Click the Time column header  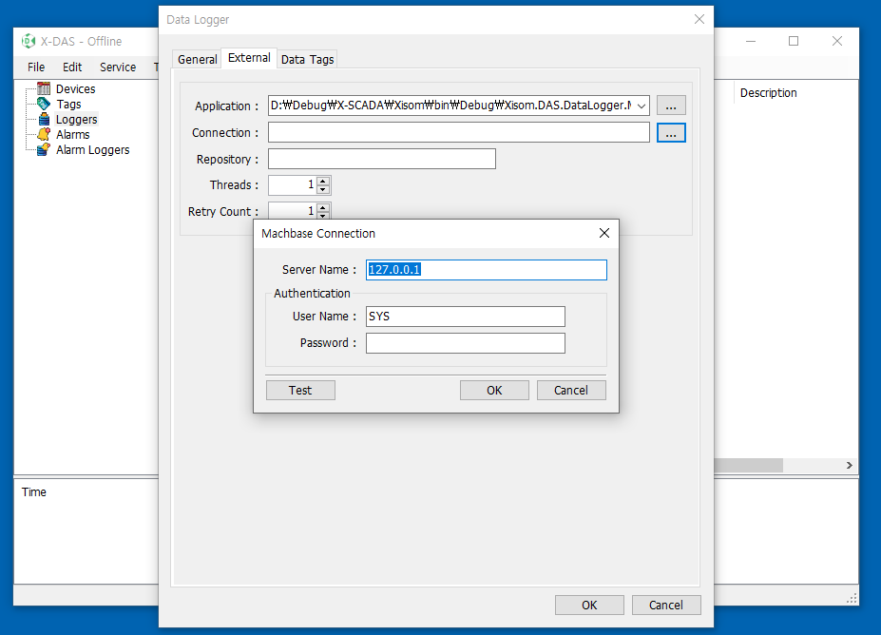[33, 491]
